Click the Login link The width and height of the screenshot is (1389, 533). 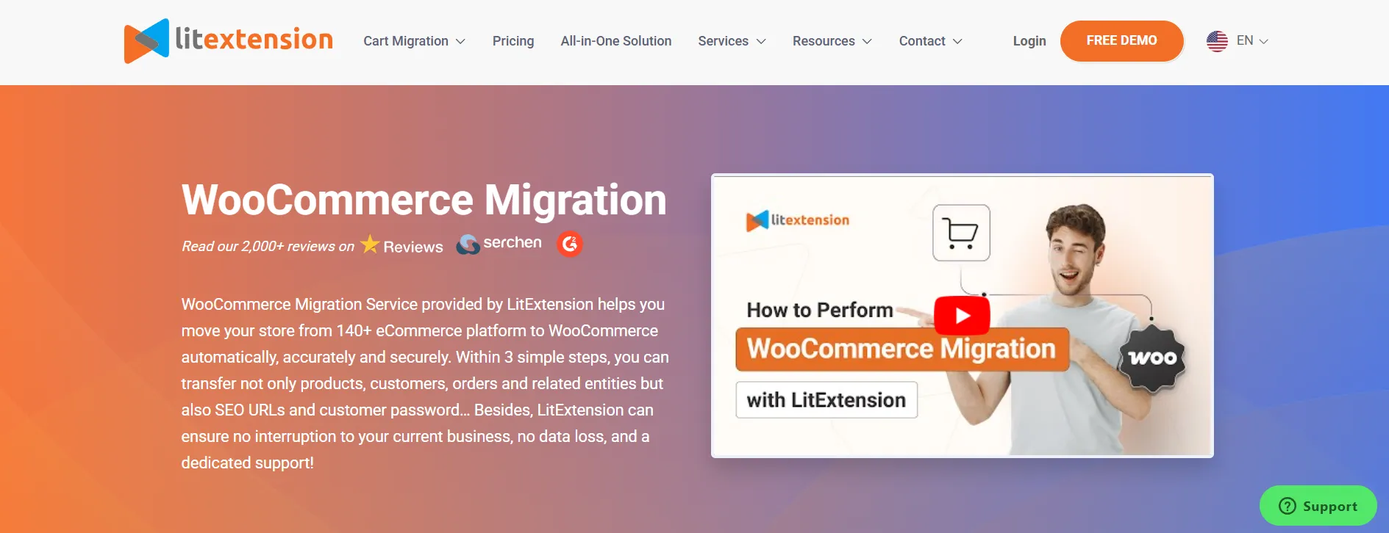click(x=1029, y=41)
